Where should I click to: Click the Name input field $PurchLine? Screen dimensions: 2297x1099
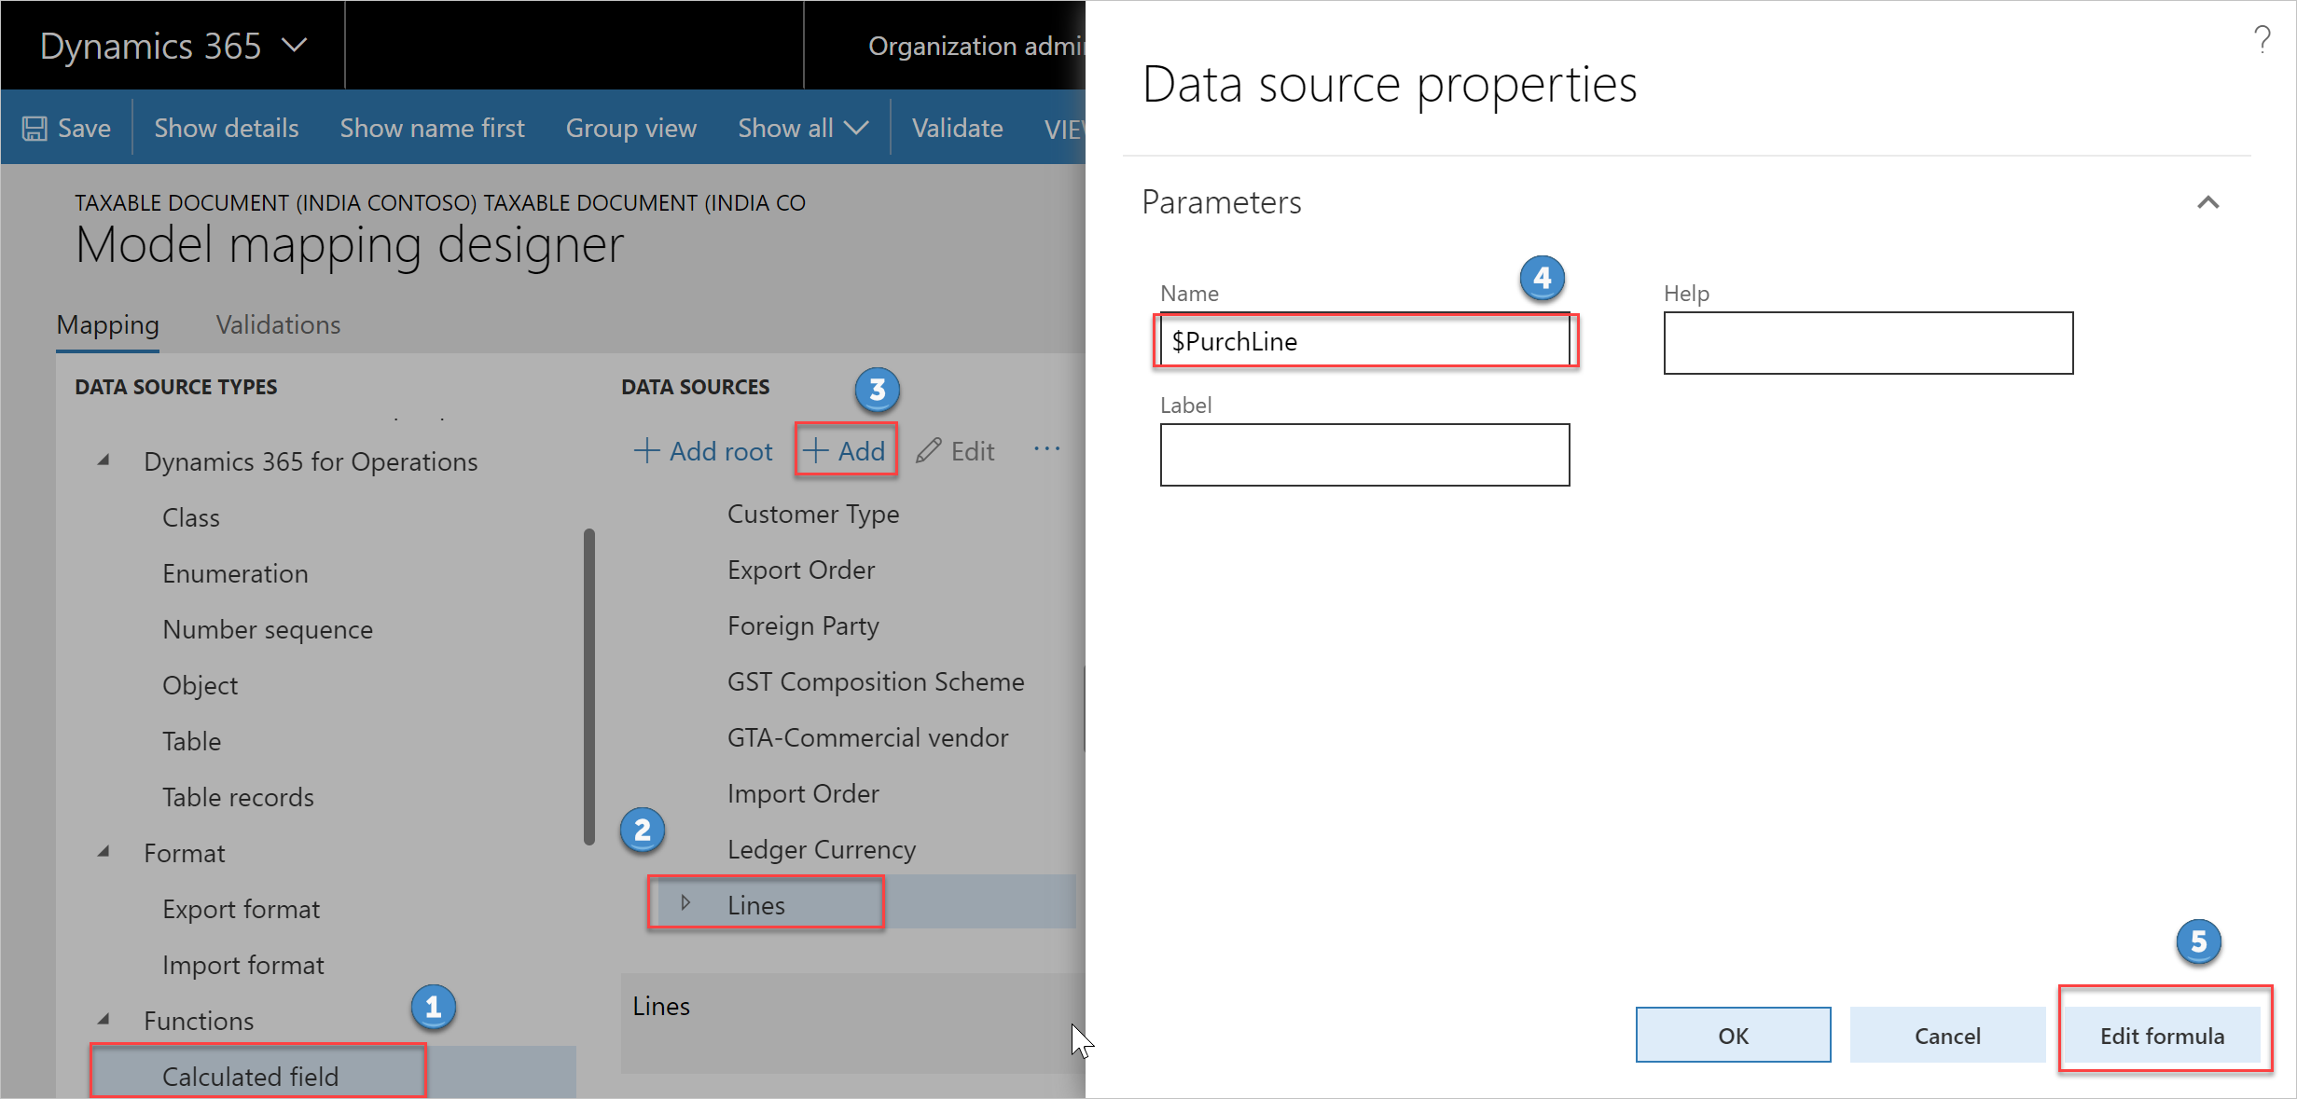[1360, 341]
